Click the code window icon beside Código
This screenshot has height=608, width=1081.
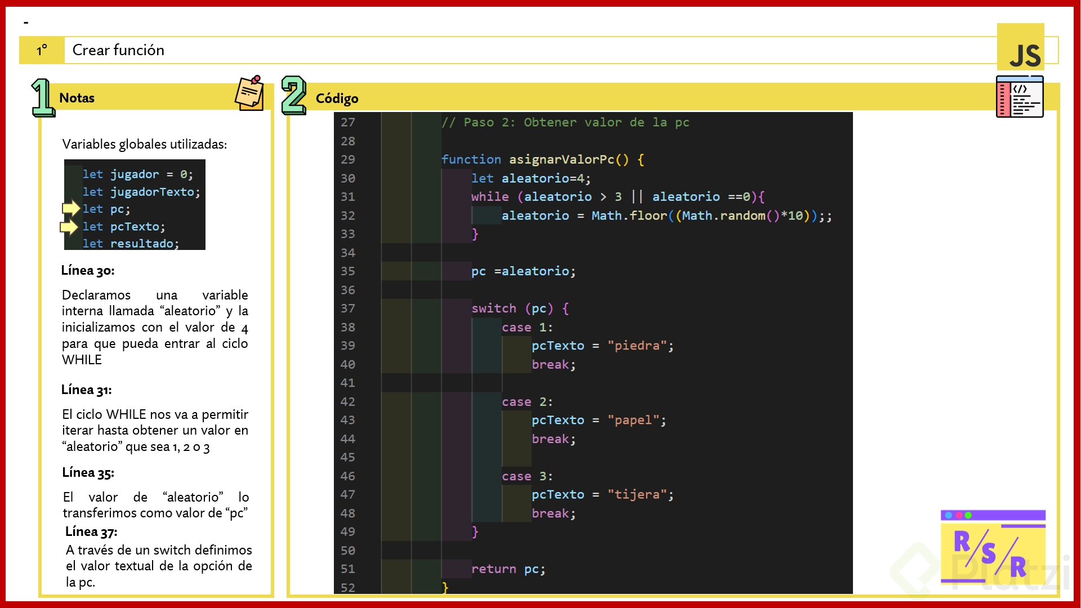tap(1020, 97)
